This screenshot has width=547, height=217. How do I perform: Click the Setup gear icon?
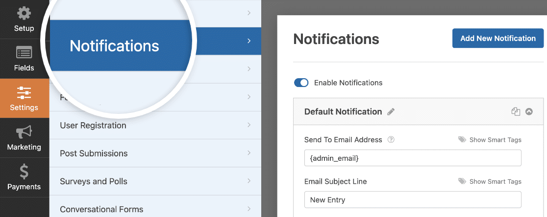[x=24, y=13]
